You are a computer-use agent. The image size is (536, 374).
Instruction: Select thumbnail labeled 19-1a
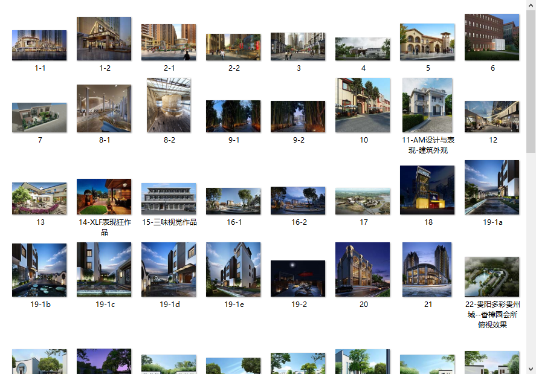[492, 187]
